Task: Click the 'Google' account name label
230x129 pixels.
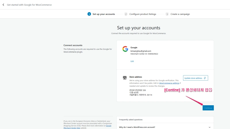Action: (x=134, y=47)
